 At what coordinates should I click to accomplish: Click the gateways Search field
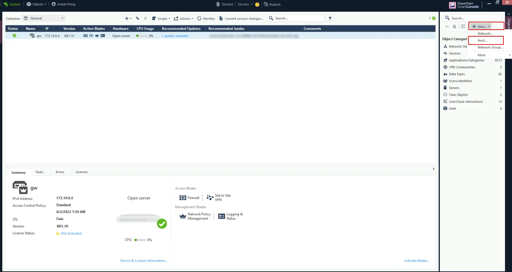(296, 18)
